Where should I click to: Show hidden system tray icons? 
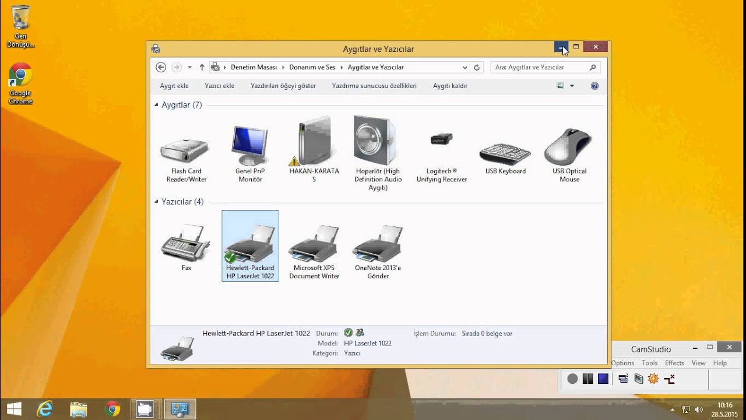click(673, 409)
